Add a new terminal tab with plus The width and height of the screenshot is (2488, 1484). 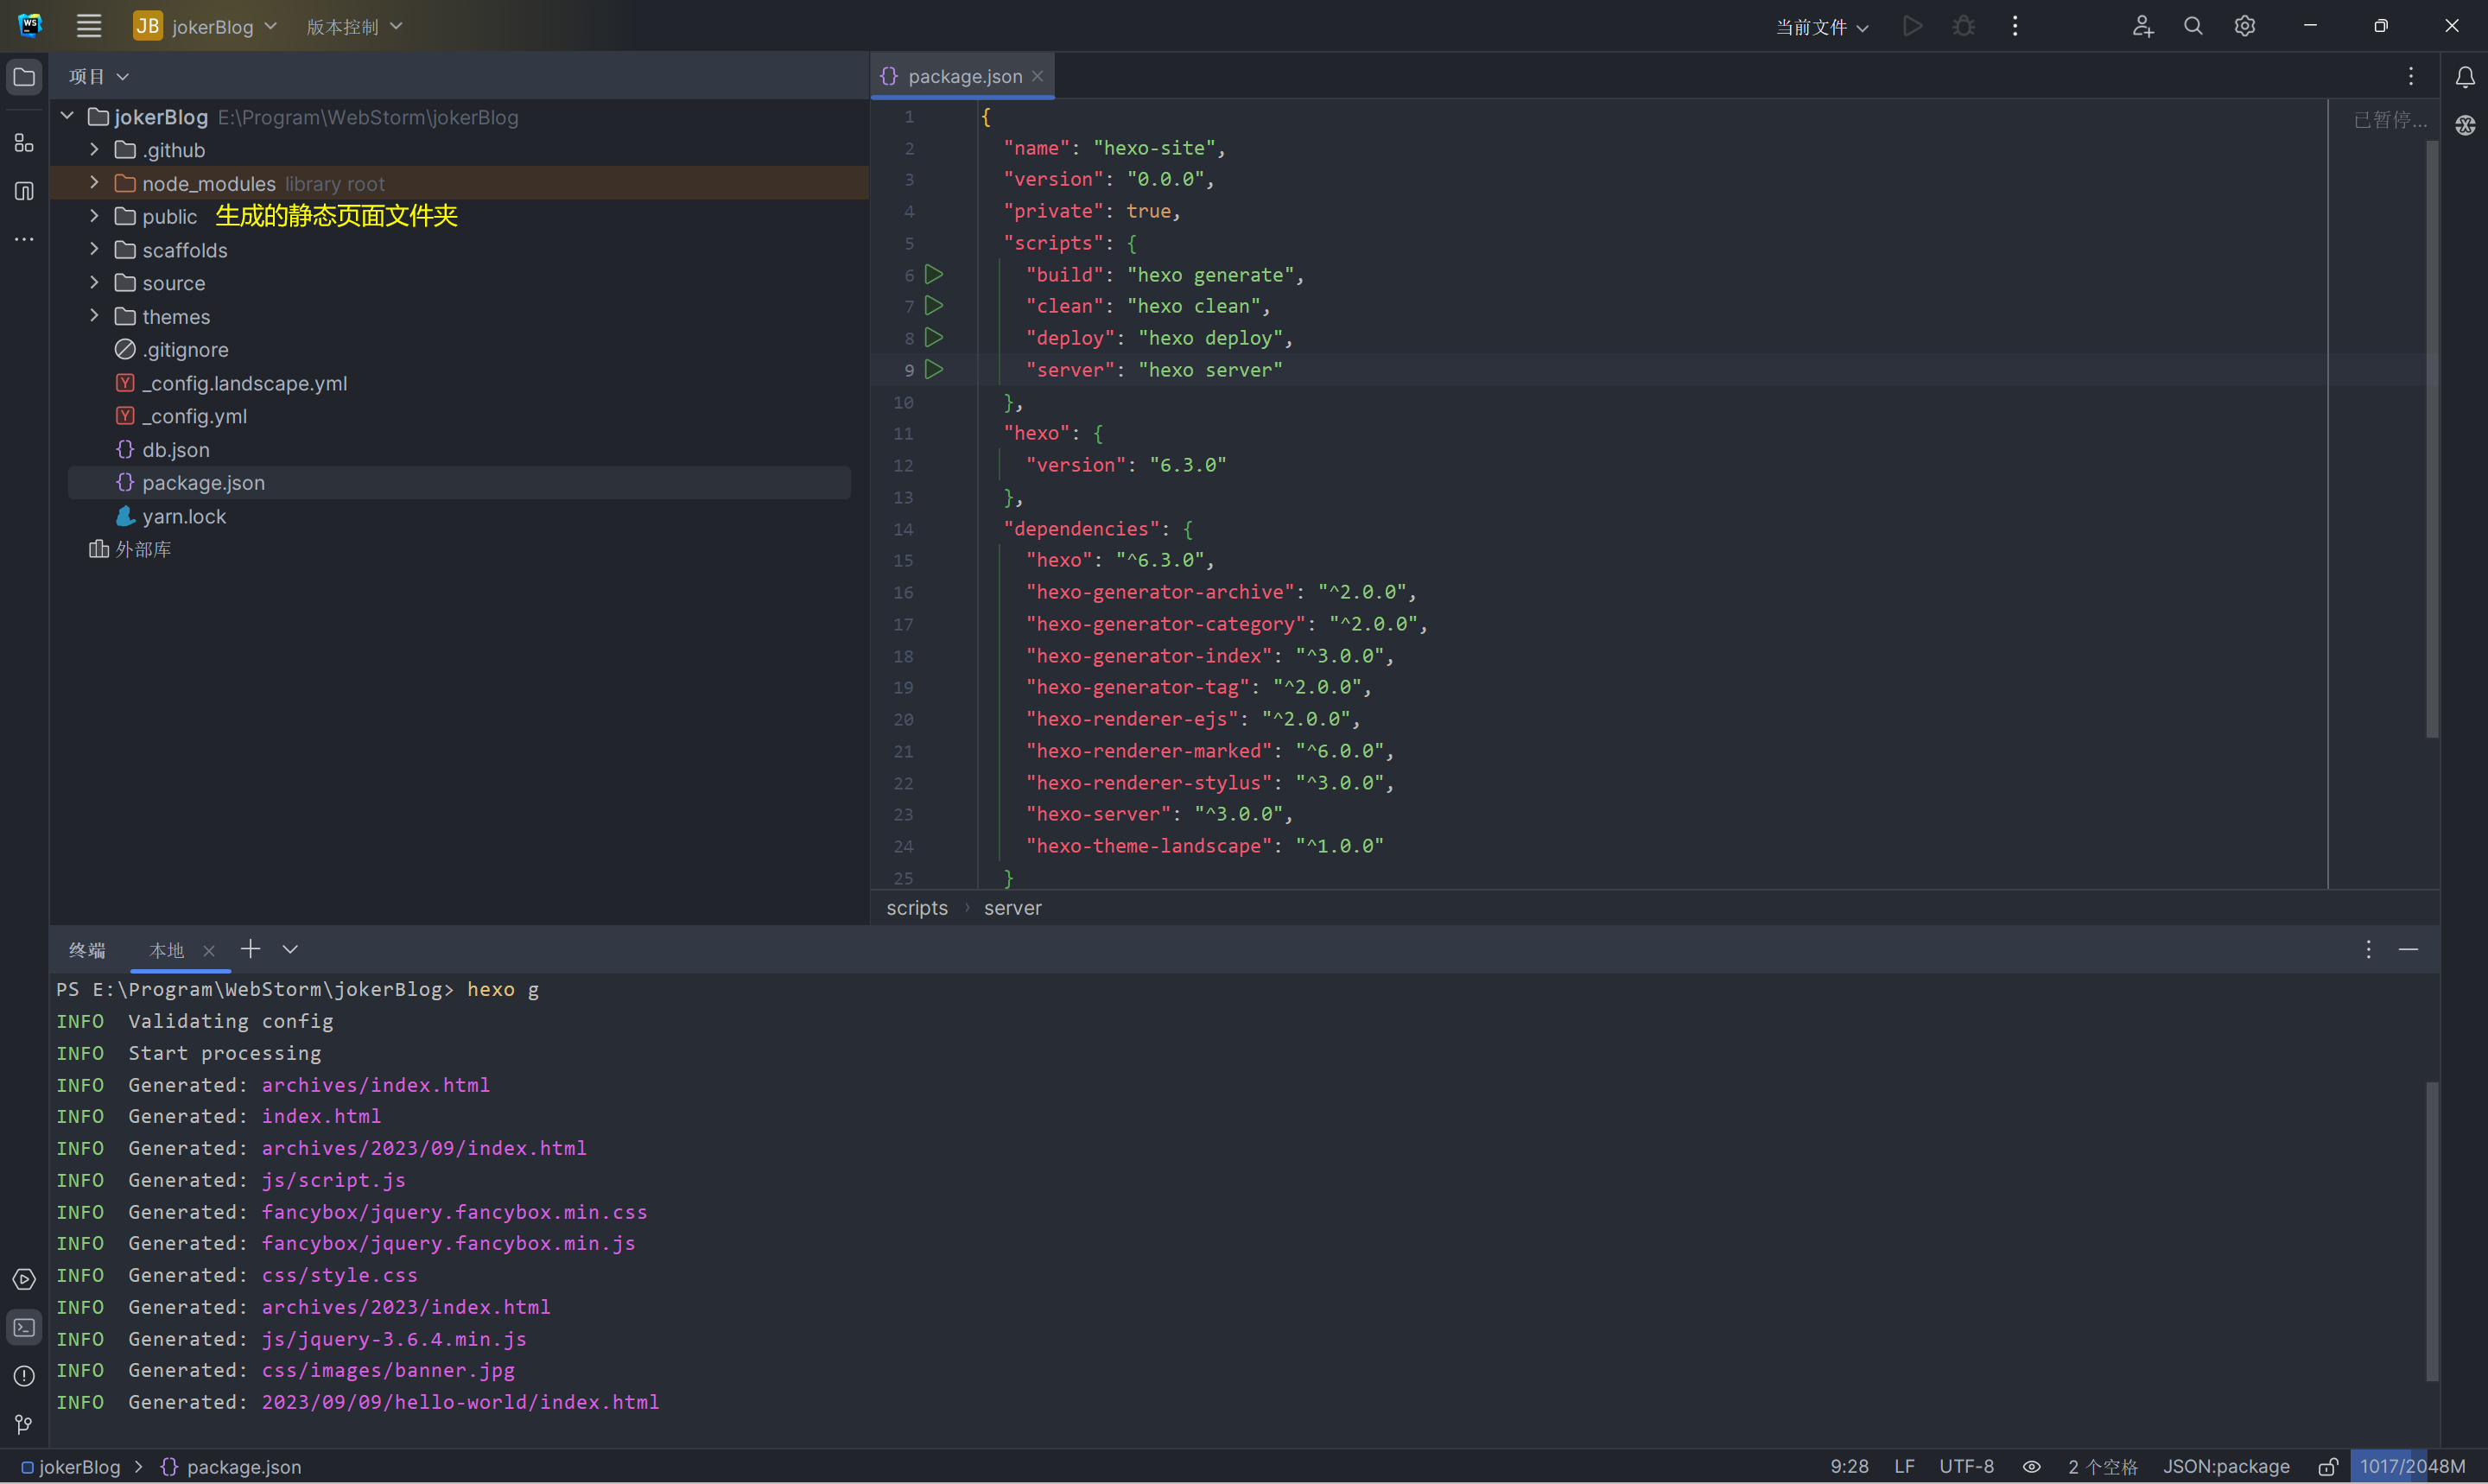pos(250,949)
